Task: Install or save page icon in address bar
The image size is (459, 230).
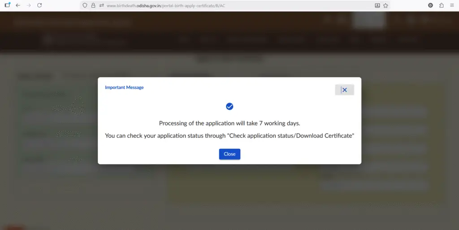Action: point(377,5)
